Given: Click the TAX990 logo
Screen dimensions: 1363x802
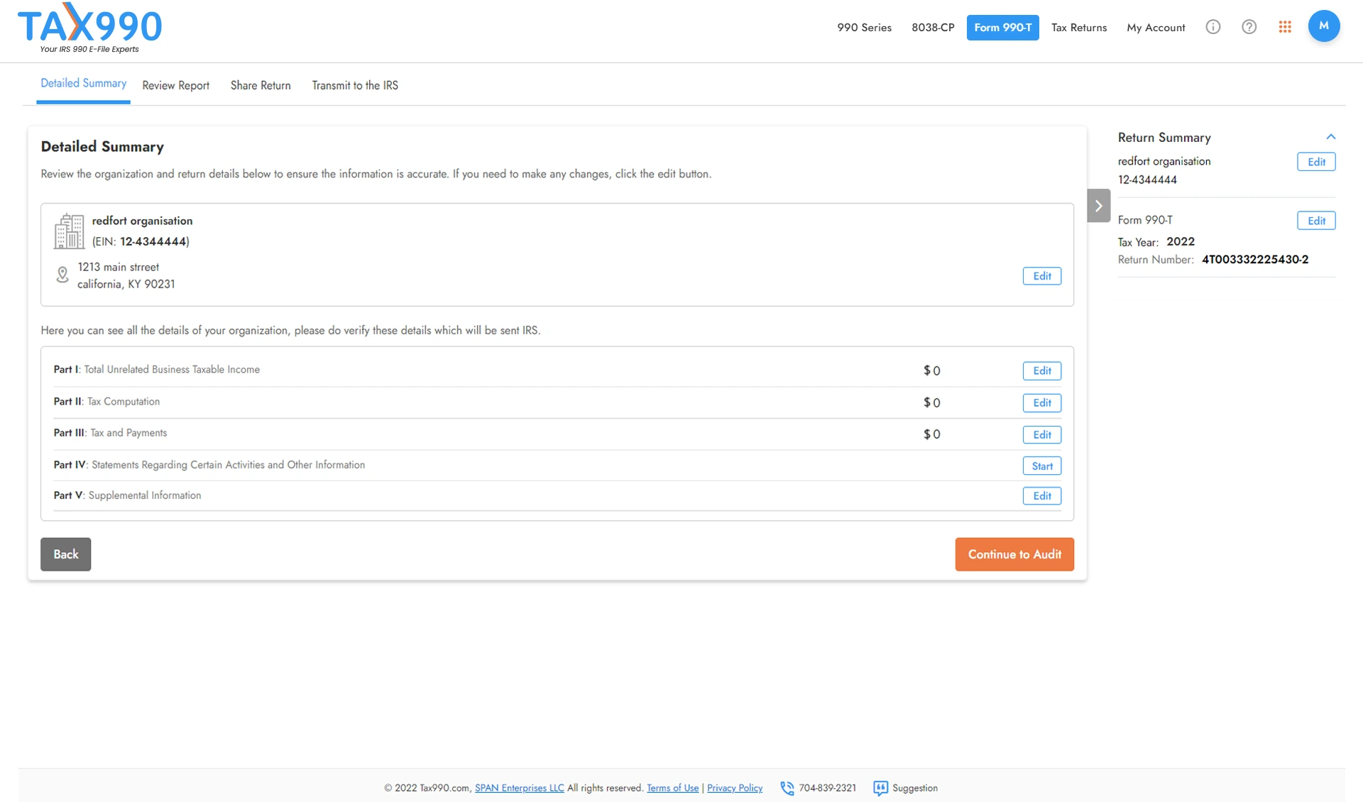Looking at the screenshot, I should click(89, 28).
